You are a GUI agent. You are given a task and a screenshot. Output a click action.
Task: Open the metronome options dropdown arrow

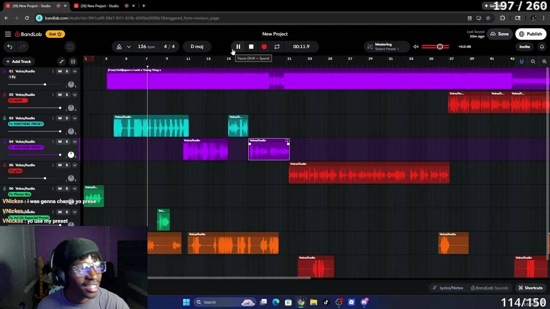[x=128, y=46]
